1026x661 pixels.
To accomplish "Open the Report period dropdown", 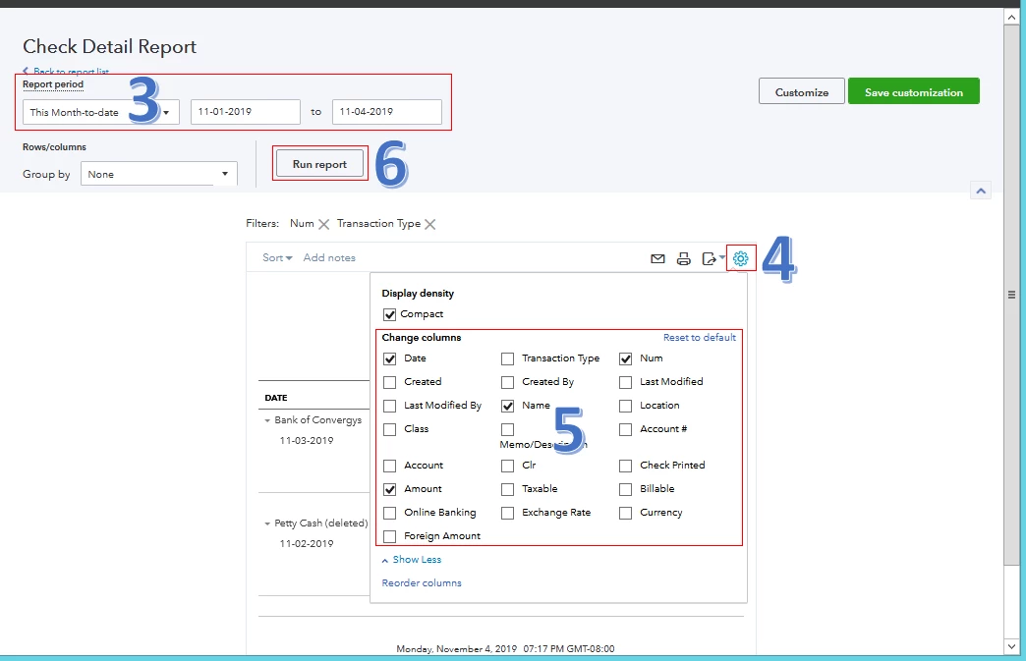I will [x=101, y=112].
